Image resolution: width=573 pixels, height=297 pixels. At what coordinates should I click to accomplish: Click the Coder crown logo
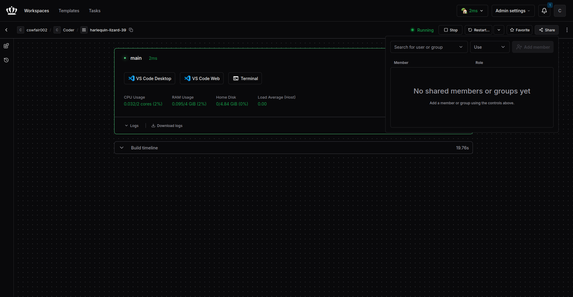tap(12, 11)
